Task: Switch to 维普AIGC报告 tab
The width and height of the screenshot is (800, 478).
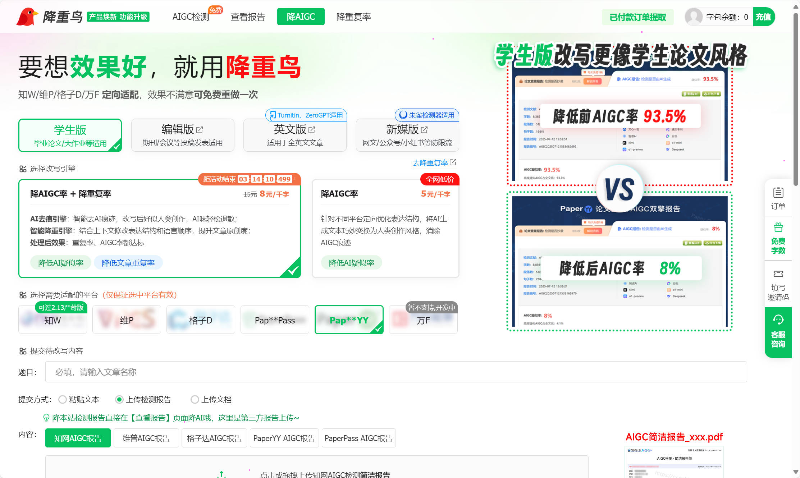Action: pos(146,438)
